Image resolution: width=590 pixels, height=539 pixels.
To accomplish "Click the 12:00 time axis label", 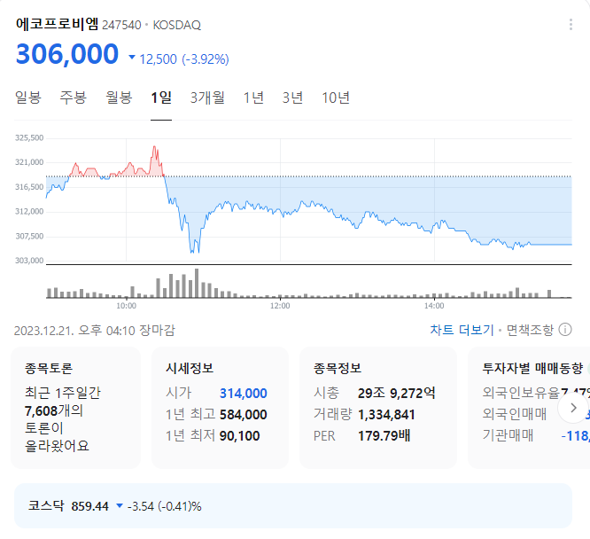I will 280,306.
